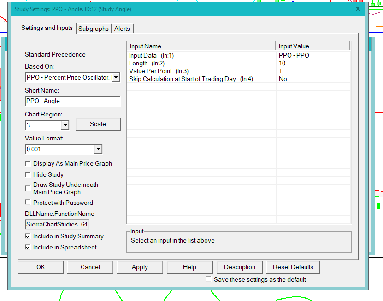This screenshot has height=301, width=383.
Task: Expand the Based On dropdown
Action: pos(115,77)
